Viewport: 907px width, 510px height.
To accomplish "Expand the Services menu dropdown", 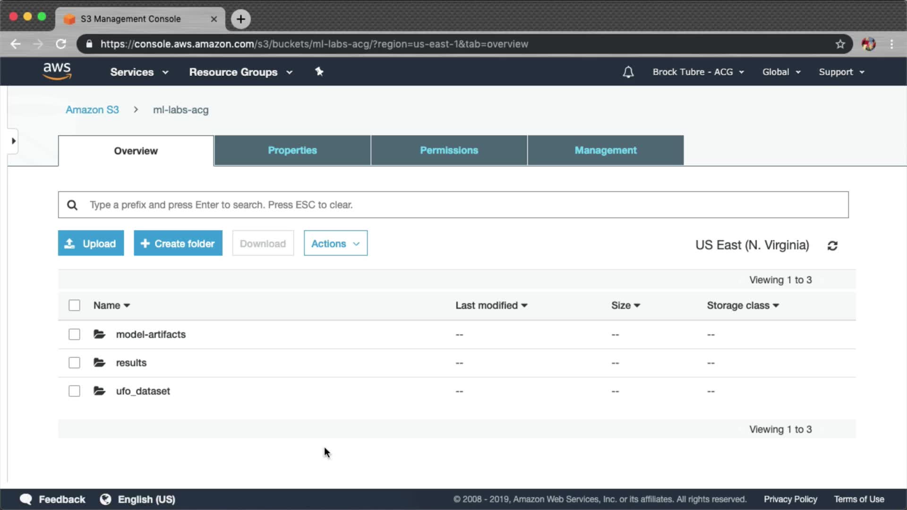I will [x=139, y=72].
